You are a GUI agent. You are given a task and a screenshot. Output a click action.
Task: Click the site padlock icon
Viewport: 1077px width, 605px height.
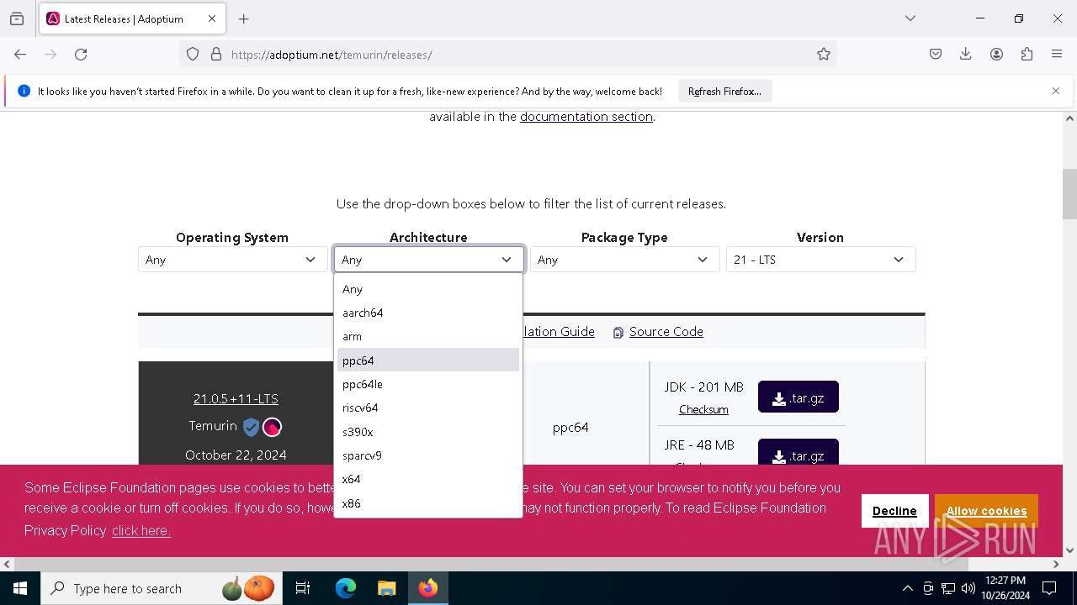pos(216,55)
